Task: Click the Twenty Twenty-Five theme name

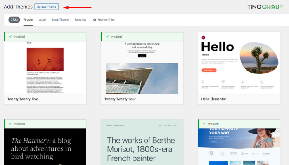Action: pos(23,99)
